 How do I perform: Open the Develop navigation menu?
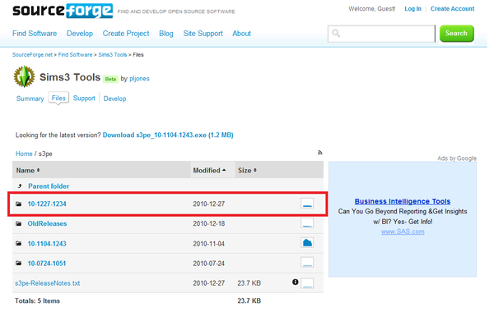80,34
